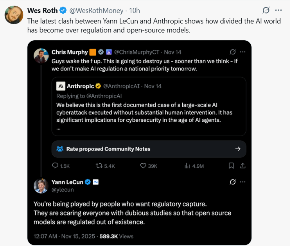Image resolution: width=291 pixels, height=246 pixels.
Task: Open the three-dot menu on Chris Murphy's tweet
Action: click(243, 52)
